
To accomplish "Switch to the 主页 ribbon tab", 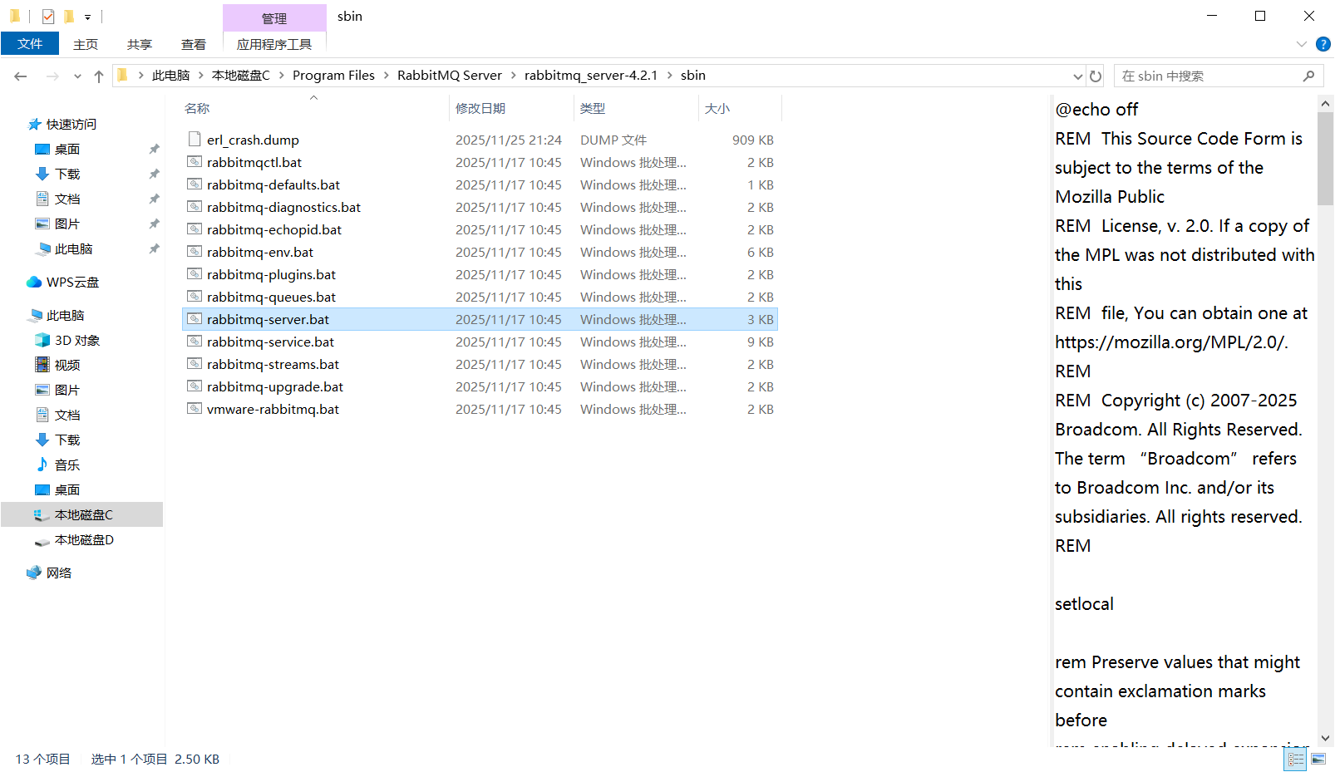I will 86,44.
